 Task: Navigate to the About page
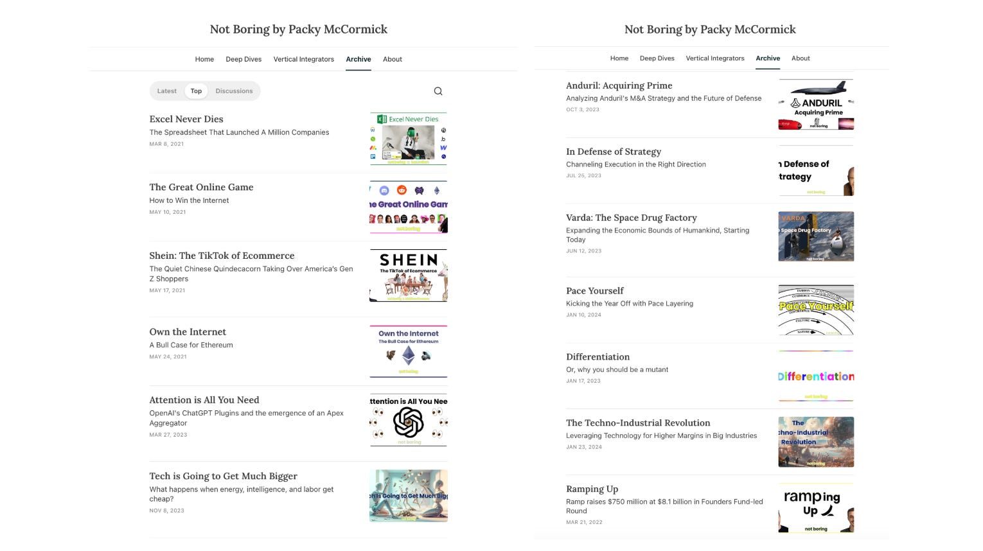tap(393, 59)
